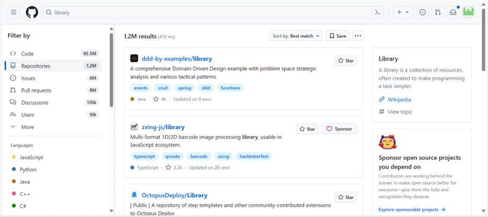Filter results by Code

coord(55,54)
